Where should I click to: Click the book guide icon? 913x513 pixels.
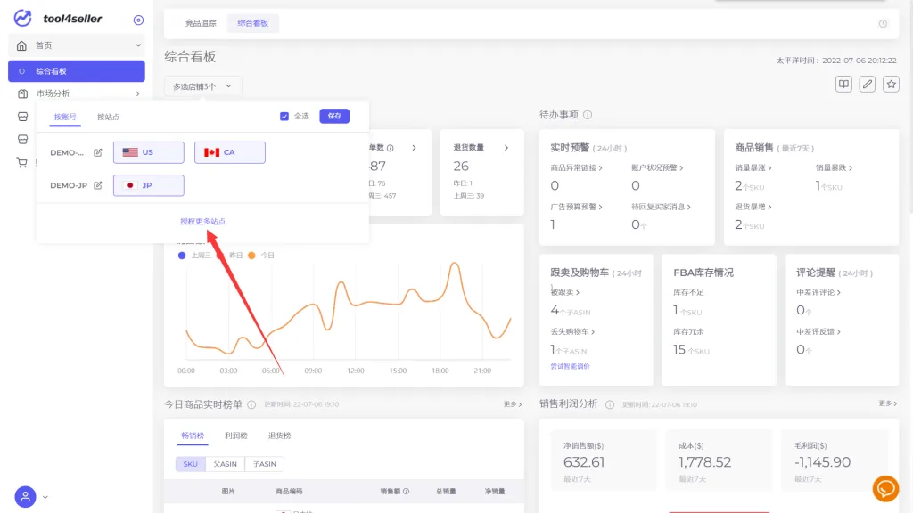click(843, 85)
